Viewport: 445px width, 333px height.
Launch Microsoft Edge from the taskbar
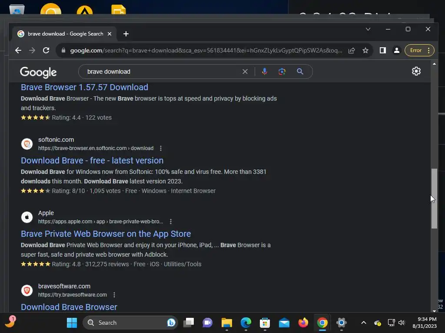point(246,323)
